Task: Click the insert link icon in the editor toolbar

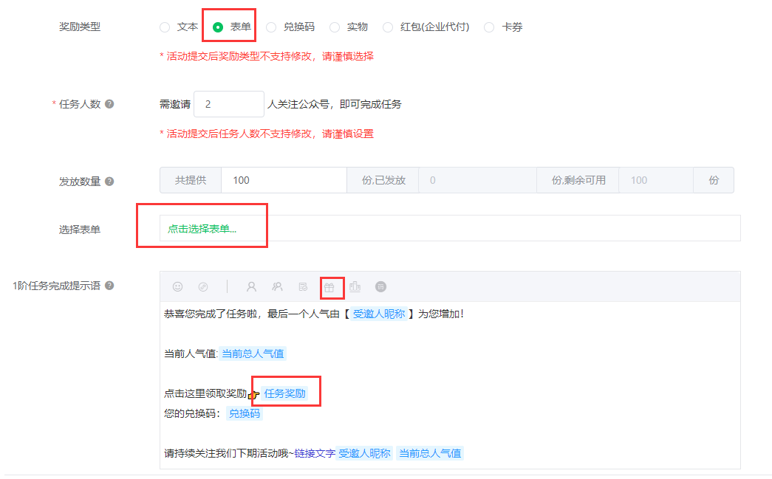Action: [203, 287]
